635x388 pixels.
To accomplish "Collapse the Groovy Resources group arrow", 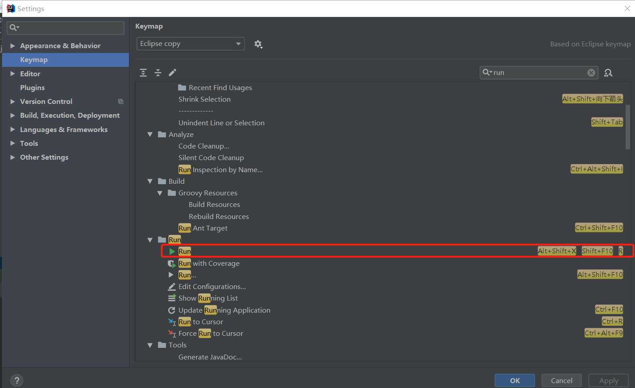I will point(160,193).
